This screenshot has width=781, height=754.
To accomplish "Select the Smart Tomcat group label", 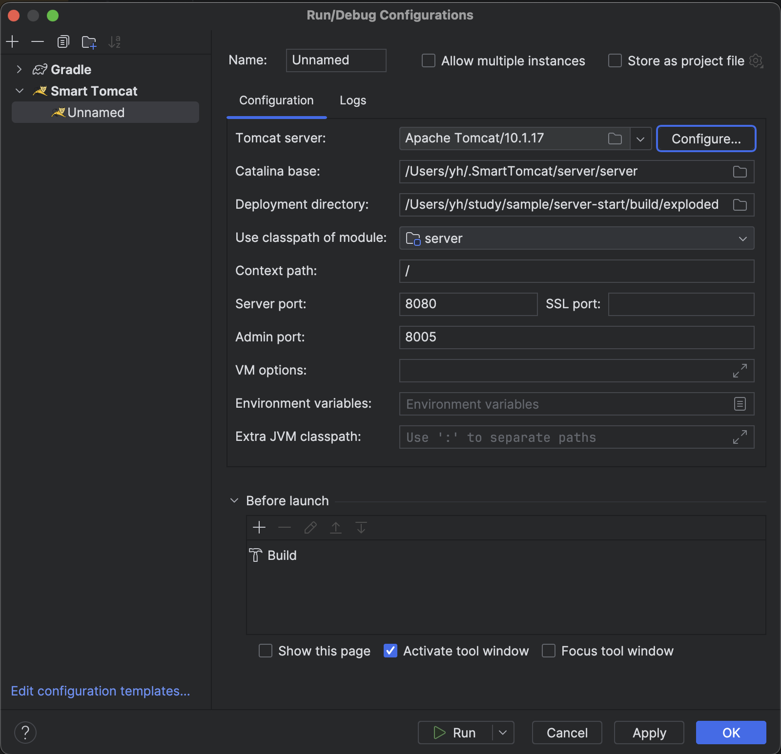I will pyautogui.click(x=94, y=91).
